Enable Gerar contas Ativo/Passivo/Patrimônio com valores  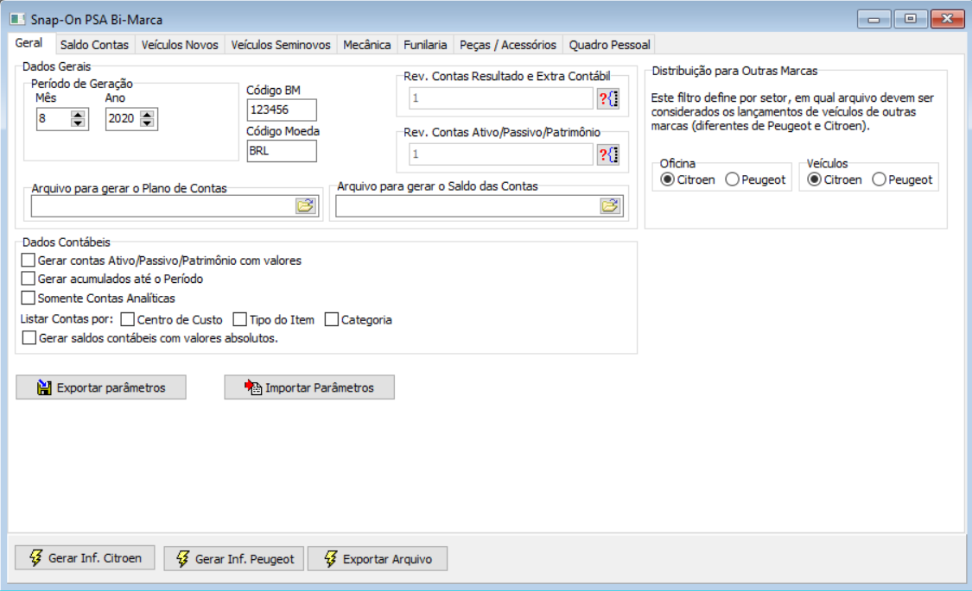[x=28, y=260]
